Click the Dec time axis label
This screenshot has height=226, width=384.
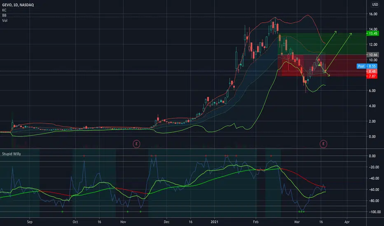166,222
